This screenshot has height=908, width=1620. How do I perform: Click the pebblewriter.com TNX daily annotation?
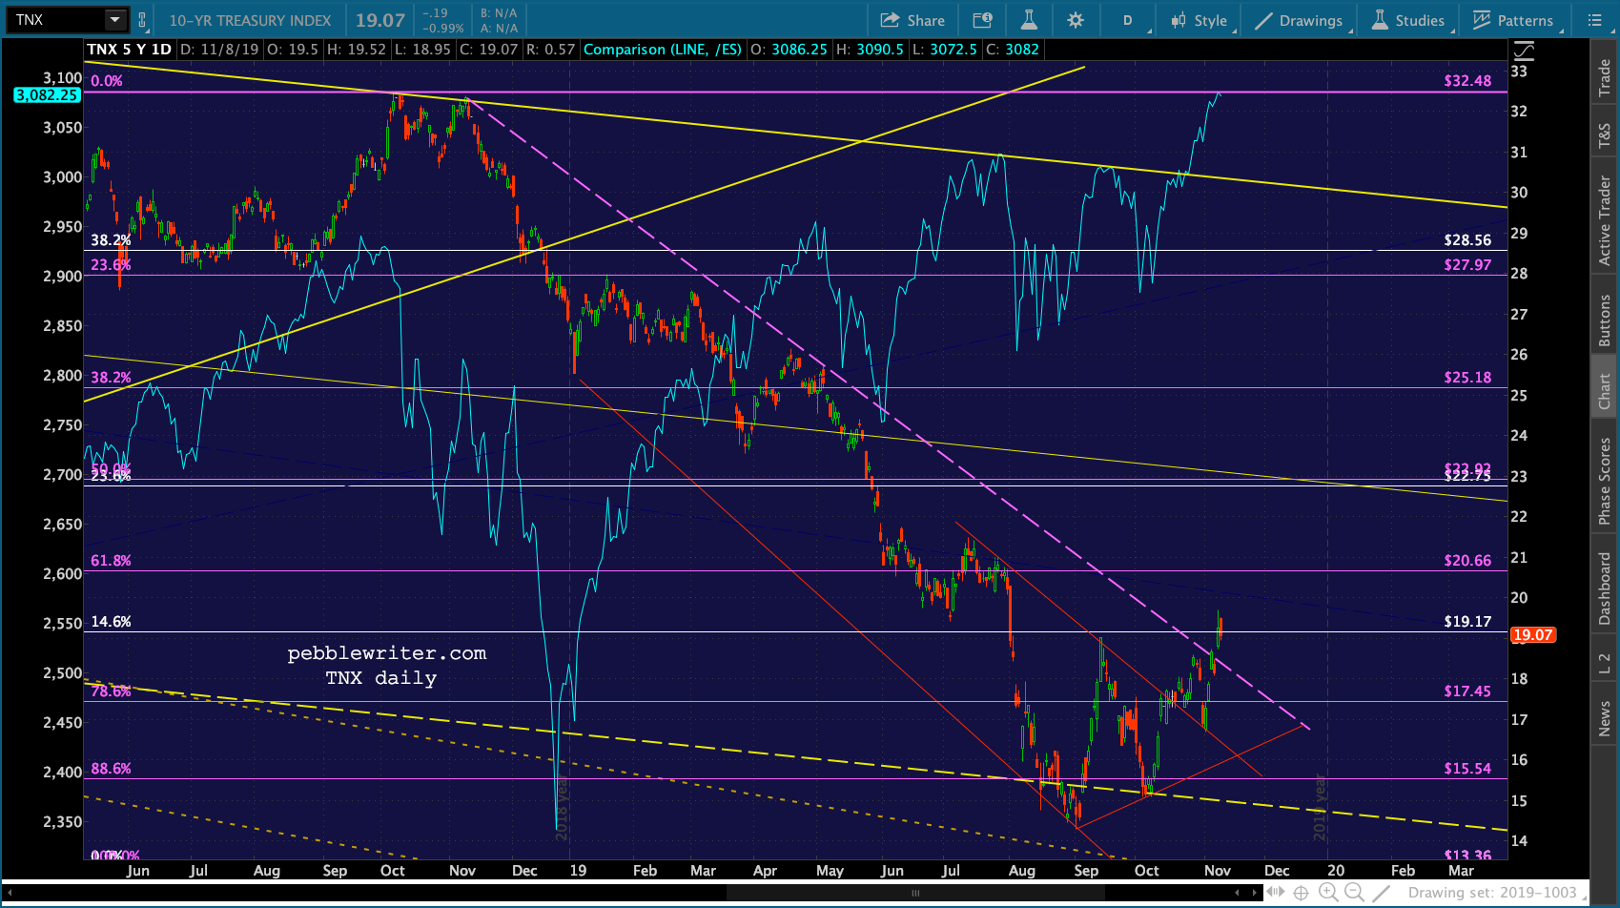pos(386,666)
